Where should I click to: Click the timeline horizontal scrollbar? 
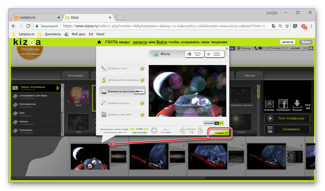click(x=110, y=178)
